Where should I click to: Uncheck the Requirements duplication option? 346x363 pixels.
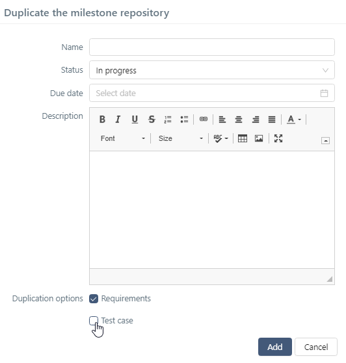point(94,299)
